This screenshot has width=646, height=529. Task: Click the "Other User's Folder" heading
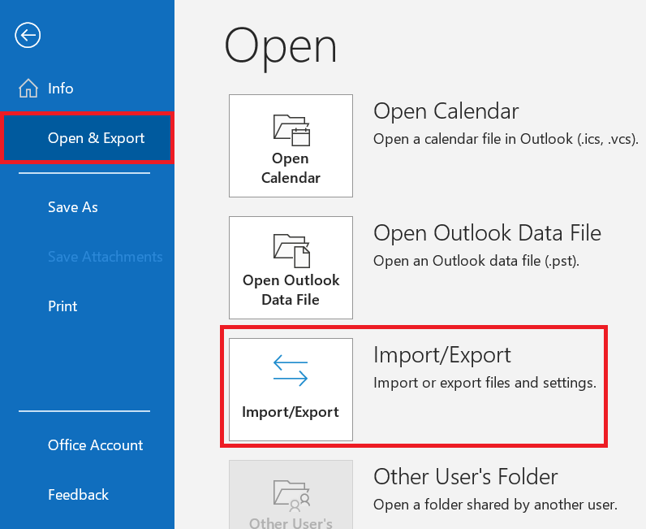point(466,477)
